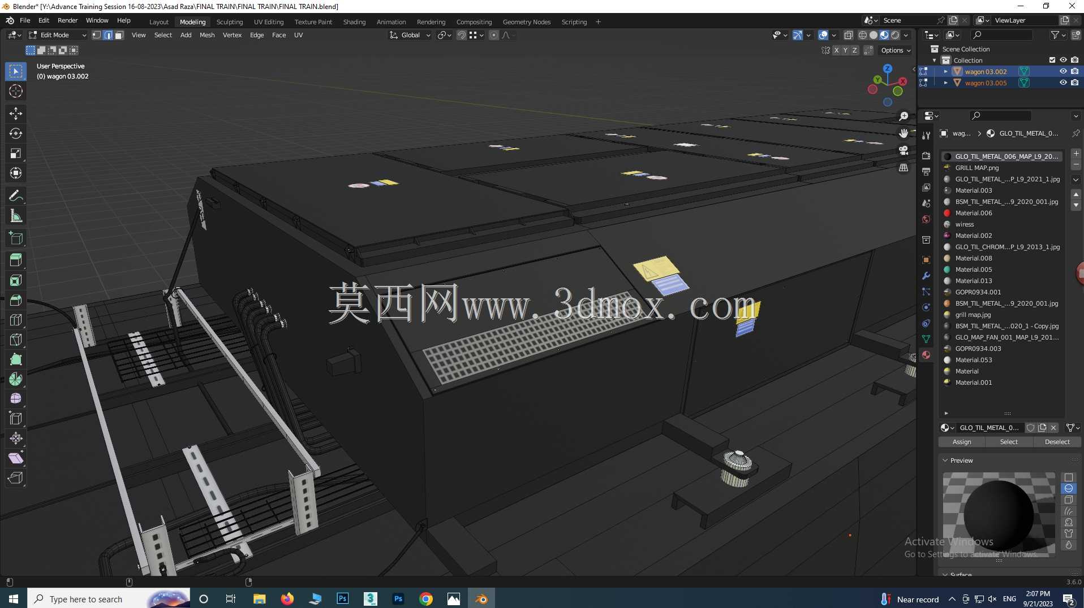Enable vertex select mode

point(97,35)
